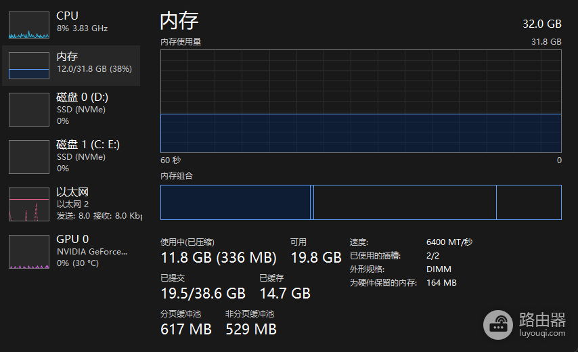Click the free segment of 内存组合 bar
Viewport: 578px width, 352px height.
(529, 202)
